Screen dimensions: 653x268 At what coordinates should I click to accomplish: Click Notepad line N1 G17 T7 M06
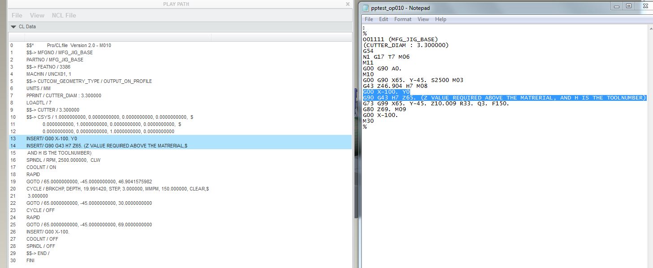tap(386, 57)
